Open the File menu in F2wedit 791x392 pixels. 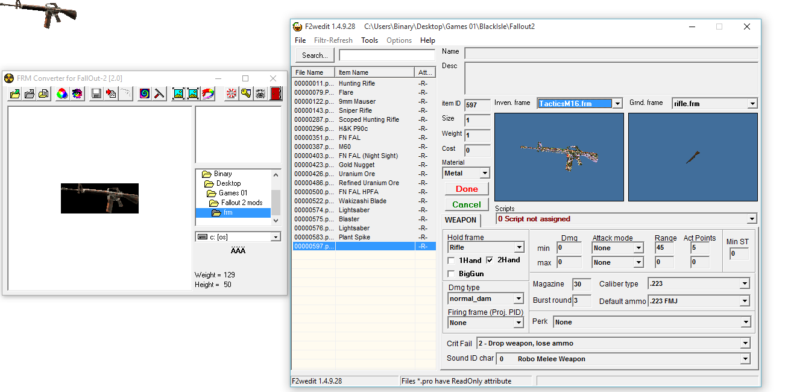(x=300, y=40)
